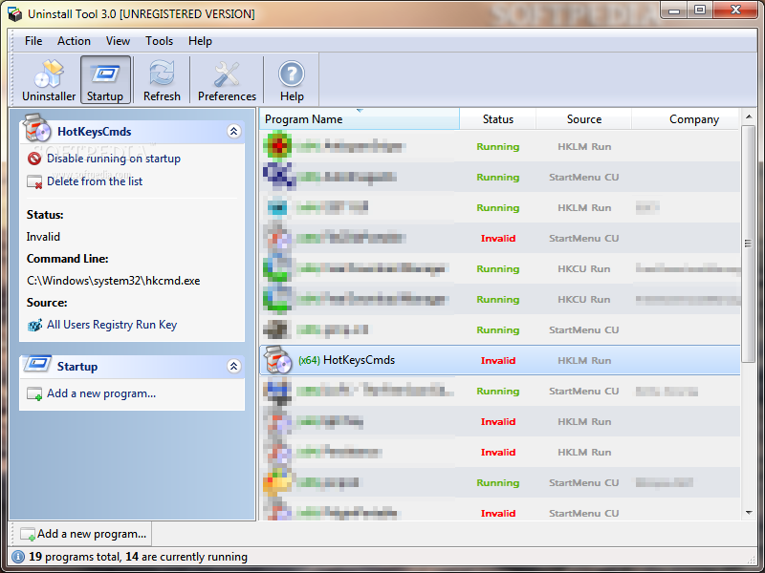The height and width of the screenshot is (573, 765).
Task: Open the File menu
Action: (33, 41)
